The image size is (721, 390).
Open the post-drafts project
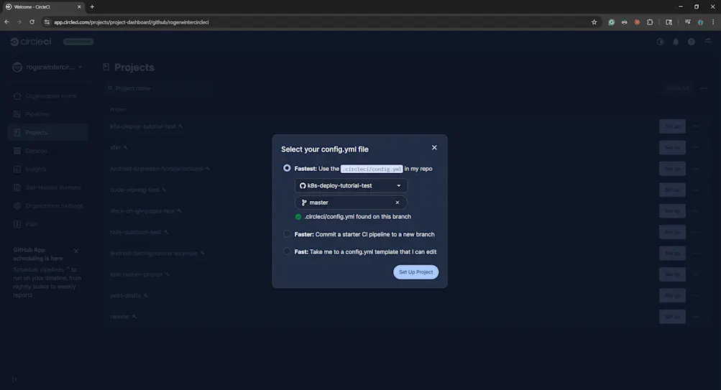(126, 295)
